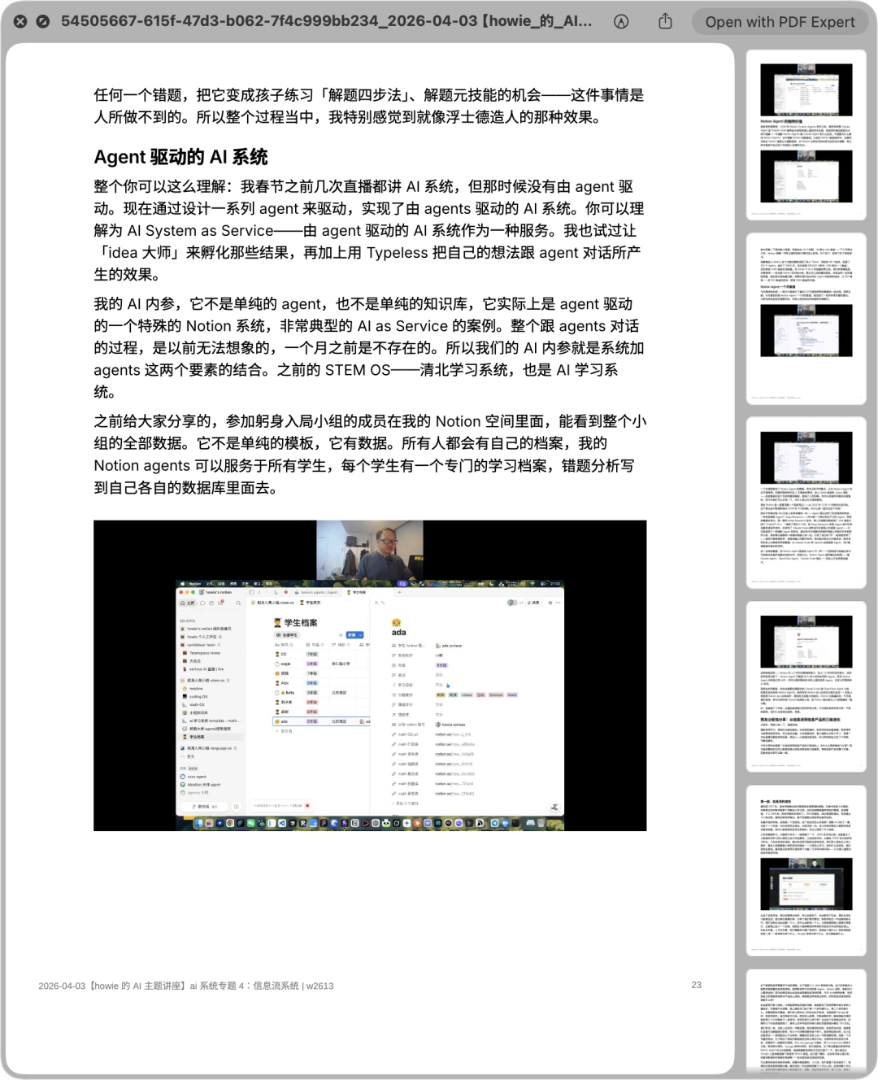The width and height of the screenshot is (878, 1080).
Task: Click the window title starting "54505667-615f-47d3"
Action: 327,21
